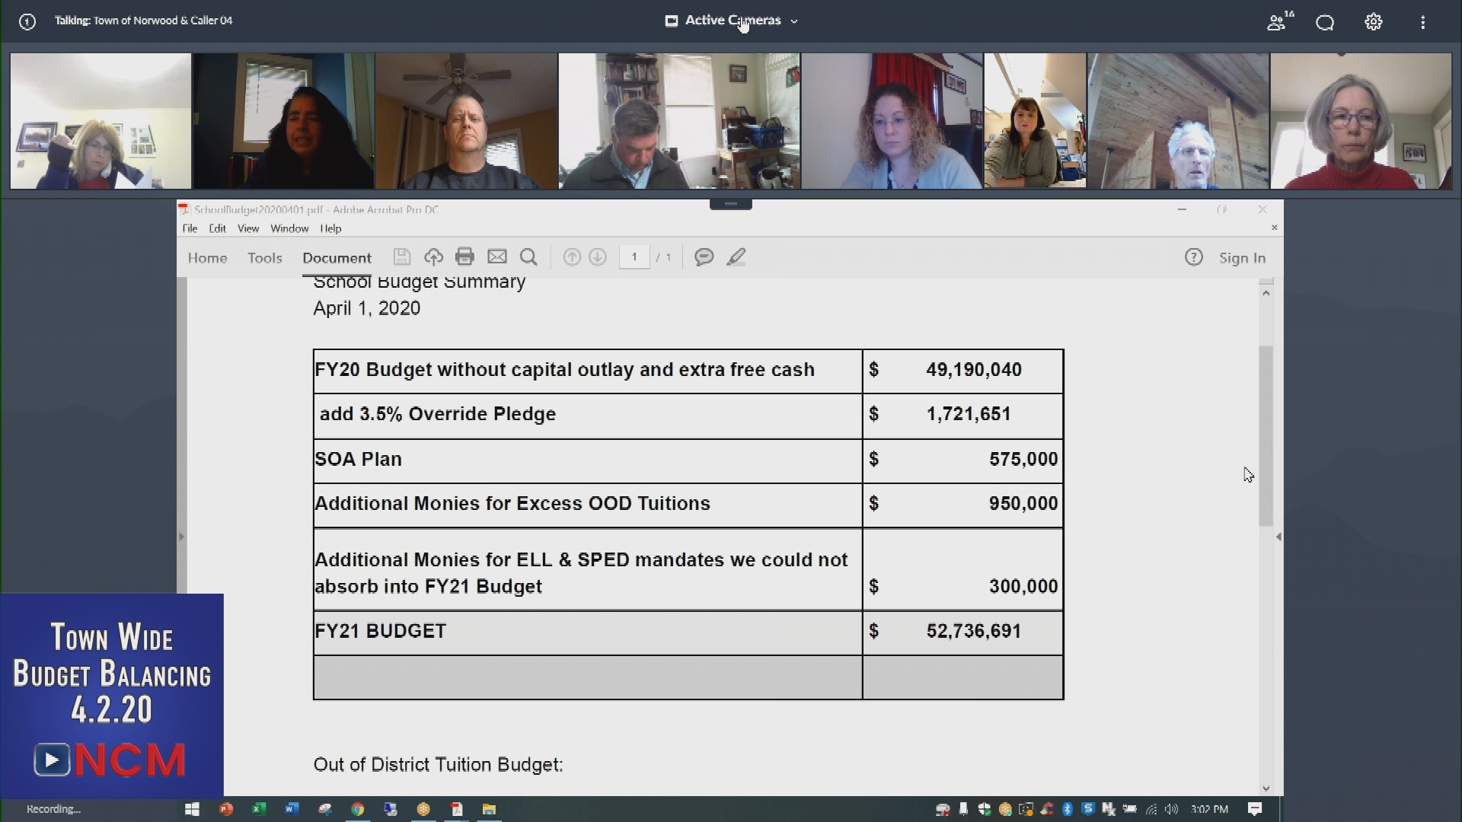
Task: Click the Sign In link
Action: click(x=1242, y=258)
